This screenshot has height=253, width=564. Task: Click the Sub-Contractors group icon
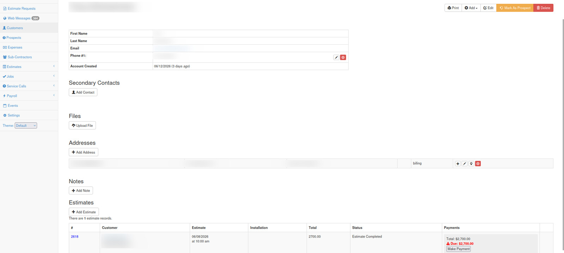point(5,57)
